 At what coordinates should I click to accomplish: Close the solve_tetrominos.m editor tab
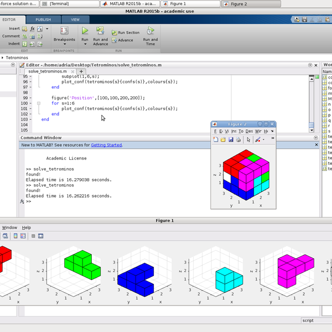point(72,71)
